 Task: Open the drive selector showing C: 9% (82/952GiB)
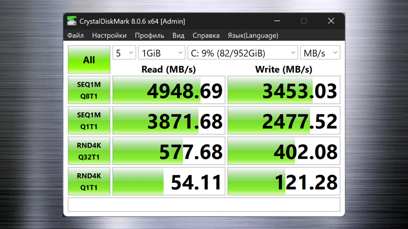(242, 52)
